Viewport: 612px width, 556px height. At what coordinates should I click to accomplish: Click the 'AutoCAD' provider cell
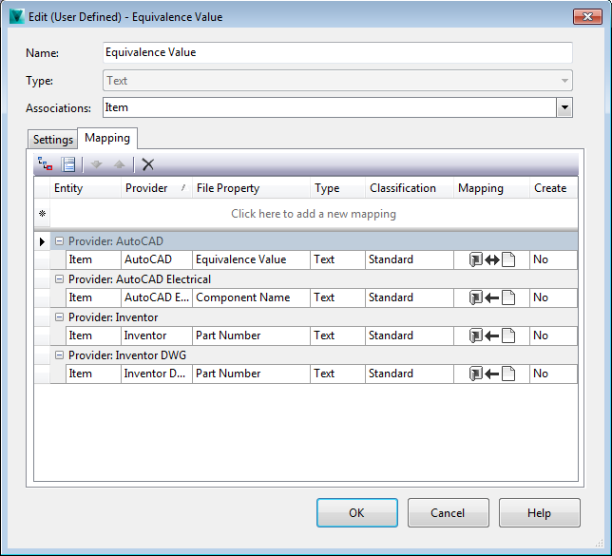point(157,259)
